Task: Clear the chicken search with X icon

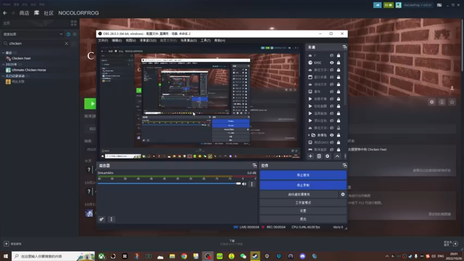Action: tap(66, 43)
